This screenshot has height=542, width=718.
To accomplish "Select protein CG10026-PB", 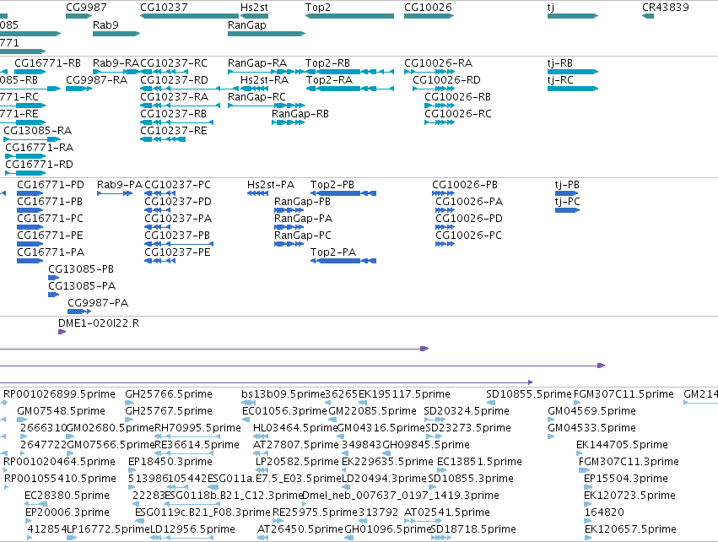I will pos(465,185).
